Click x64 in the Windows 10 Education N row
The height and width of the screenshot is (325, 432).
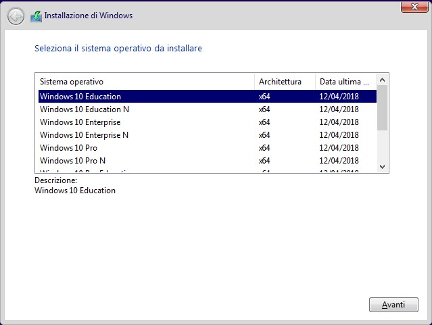tap(264, 109)
